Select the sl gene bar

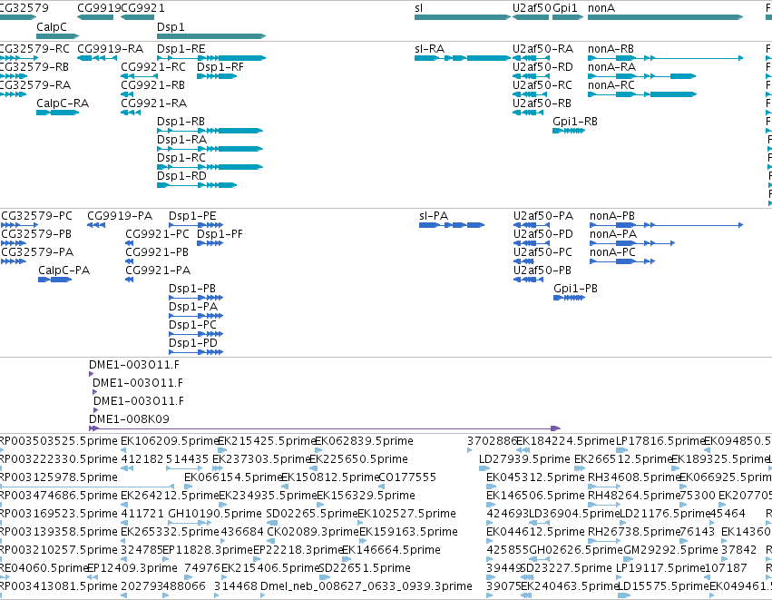[463, 17]
